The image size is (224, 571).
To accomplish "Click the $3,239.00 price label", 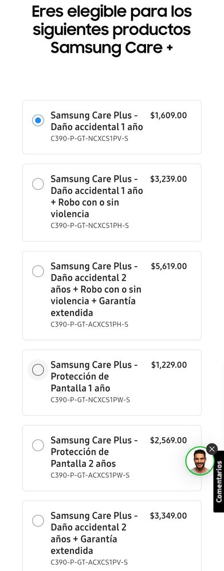I will tap(168, 179).
